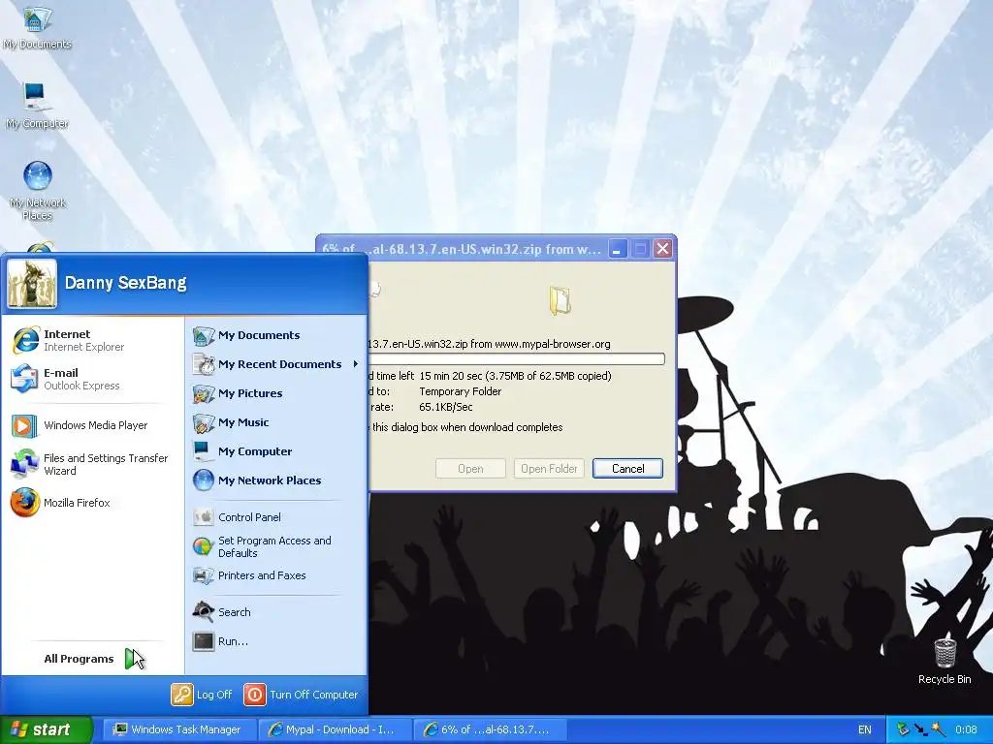Click the greyed Open Folder button
The height and width of the screenshot is (744, 993).
[x=549, y=469]
